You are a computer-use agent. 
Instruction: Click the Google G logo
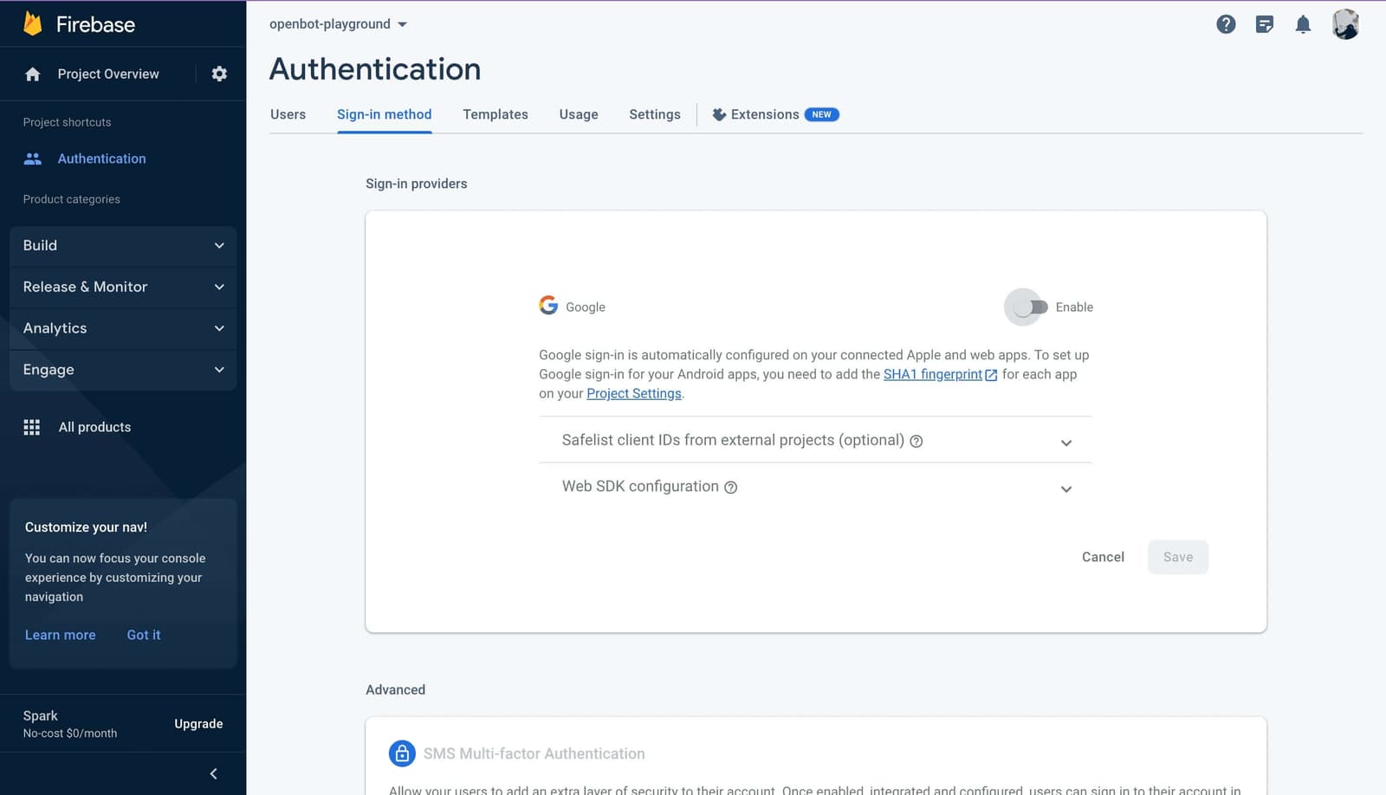coord(548,305)
